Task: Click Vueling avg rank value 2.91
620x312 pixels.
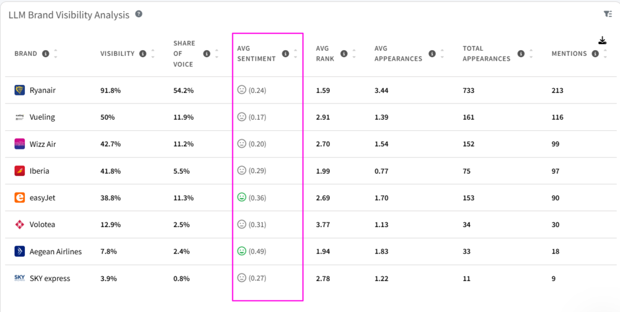Action: tap(323, 117)
